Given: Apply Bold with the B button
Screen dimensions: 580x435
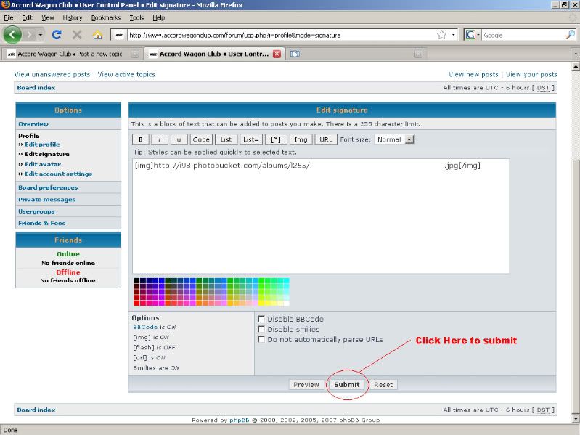Looking at the screenshot, I should click(141, 139).
